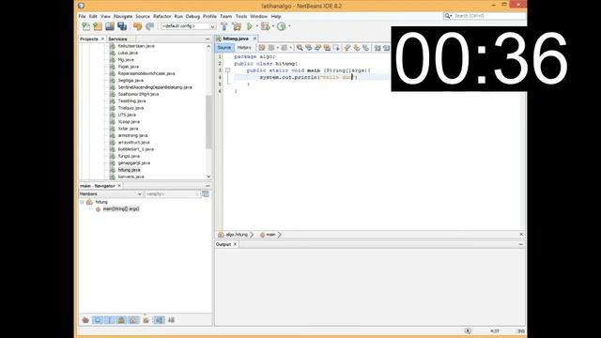Image resolution: width=601 pixels, height=338 pixels.
Task: Click the Save All toolbar icon
Action: point(122,26)
